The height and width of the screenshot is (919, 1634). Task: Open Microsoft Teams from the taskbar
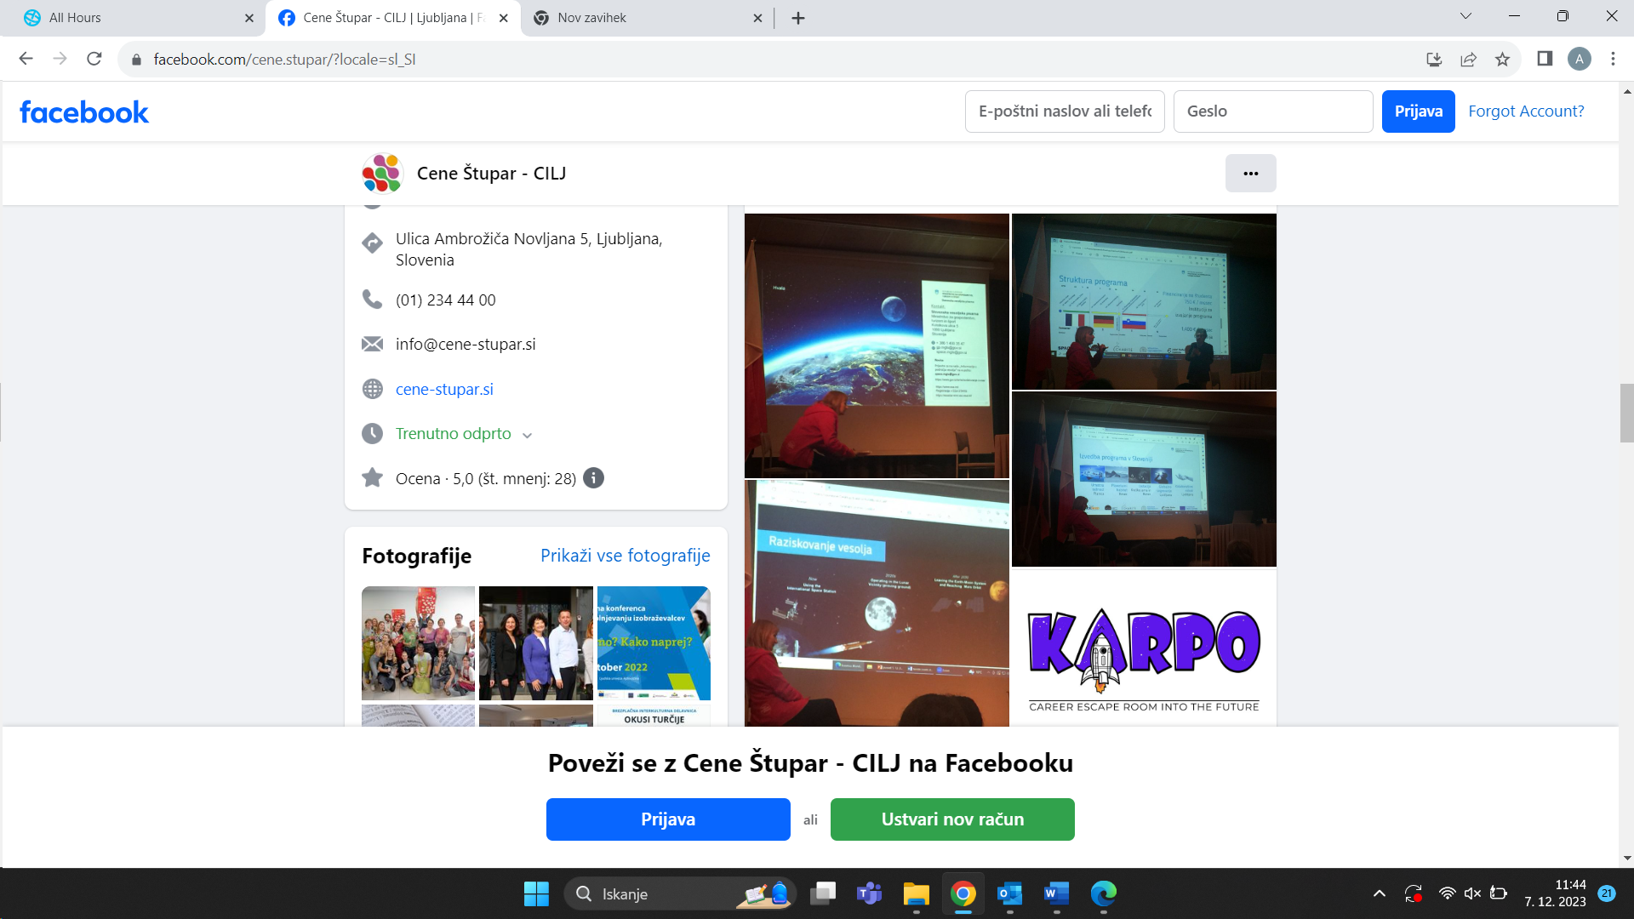(869, 893)
